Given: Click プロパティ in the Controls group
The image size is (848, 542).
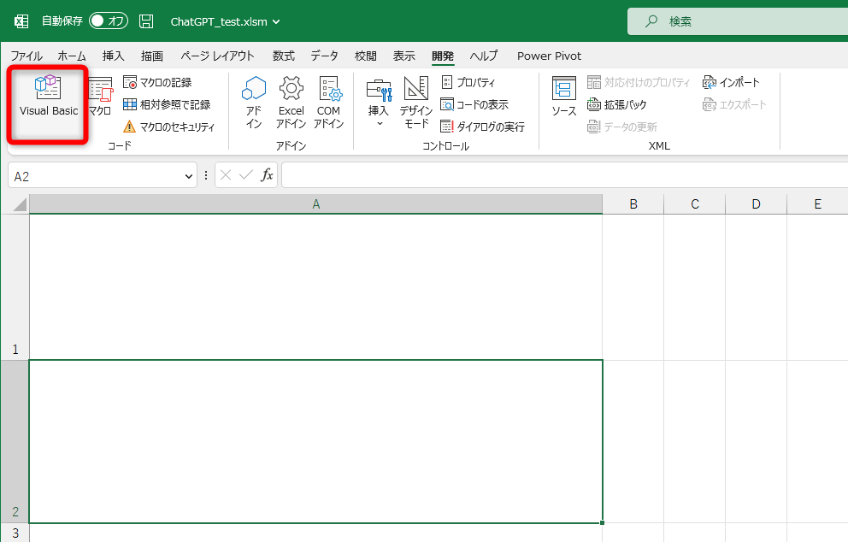Looking at the screenshot, I should 468,82.
